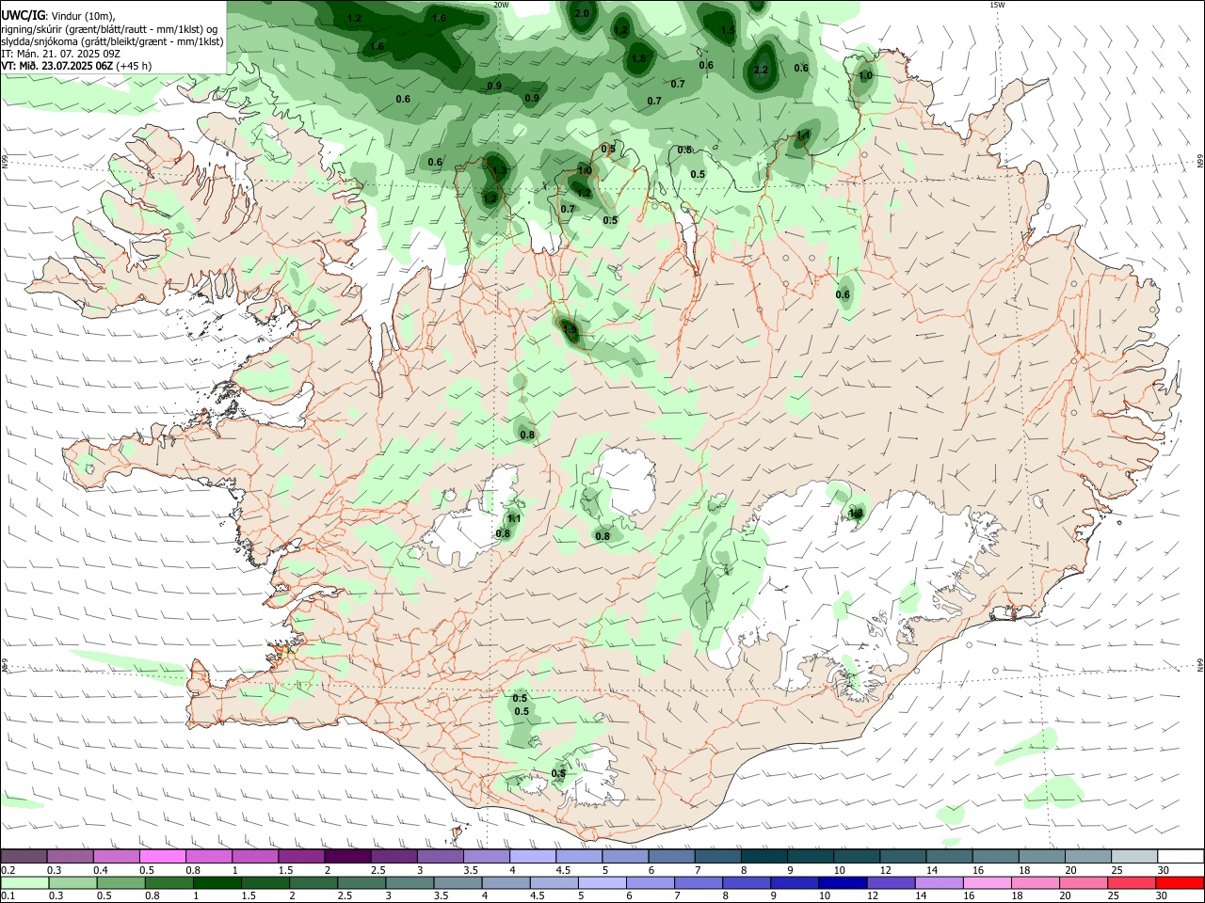Image resolution: width=1205 pixels, height=903 pixels.
Task: Click the bright magenta 0.5–0.8 swatch in top legend
Action: click(x=162, y=857)
